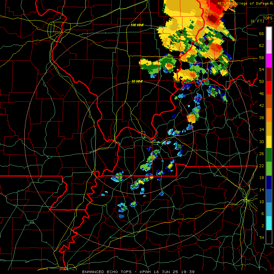Select the dark red legend swatch
This screenshot has width=274, height=274.
click(x=269, y=74)
